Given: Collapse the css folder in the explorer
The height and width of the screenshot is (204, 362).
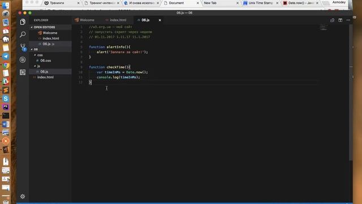Looking at the screenshot, I should [x=50, y=55].
